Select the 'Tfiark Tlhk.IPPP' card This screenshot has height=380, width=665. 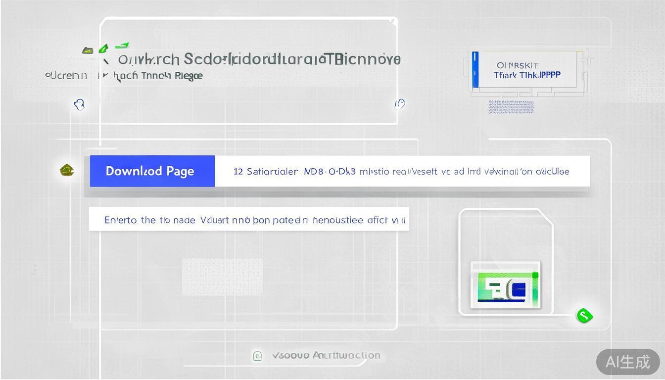click(x=527, y=70)
